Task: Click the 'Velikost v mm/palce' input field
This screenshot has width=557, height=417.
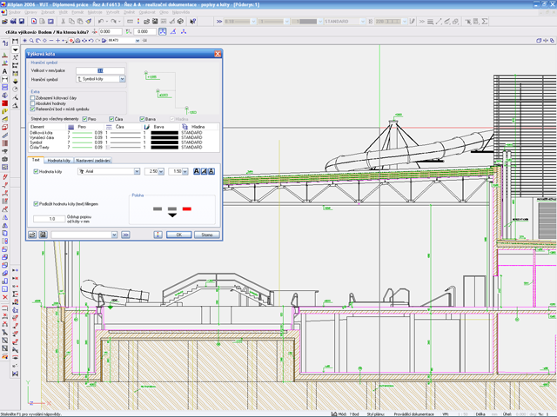Action: click(100, 70)
